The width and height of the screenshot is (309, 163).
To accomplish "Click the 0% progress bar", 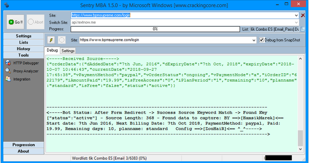I will point(155,29).
